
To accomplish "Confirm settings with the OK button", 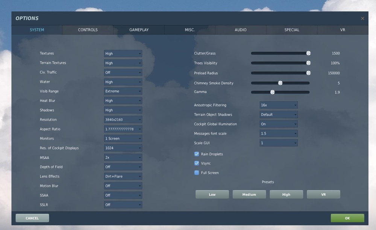I will pyautogui.click(x=347, y=218).
